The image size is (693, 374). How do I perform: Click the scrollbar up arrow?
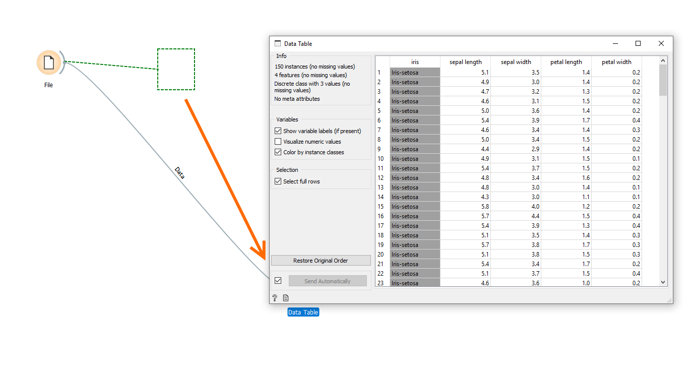[662, 60]
